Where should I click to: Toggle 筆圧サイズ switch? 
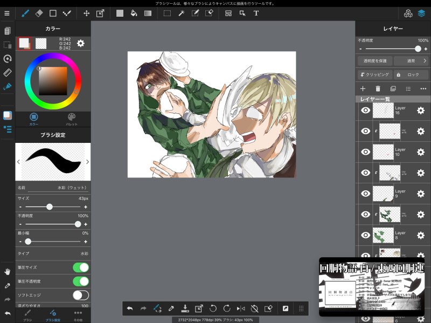tap(81, 267)
